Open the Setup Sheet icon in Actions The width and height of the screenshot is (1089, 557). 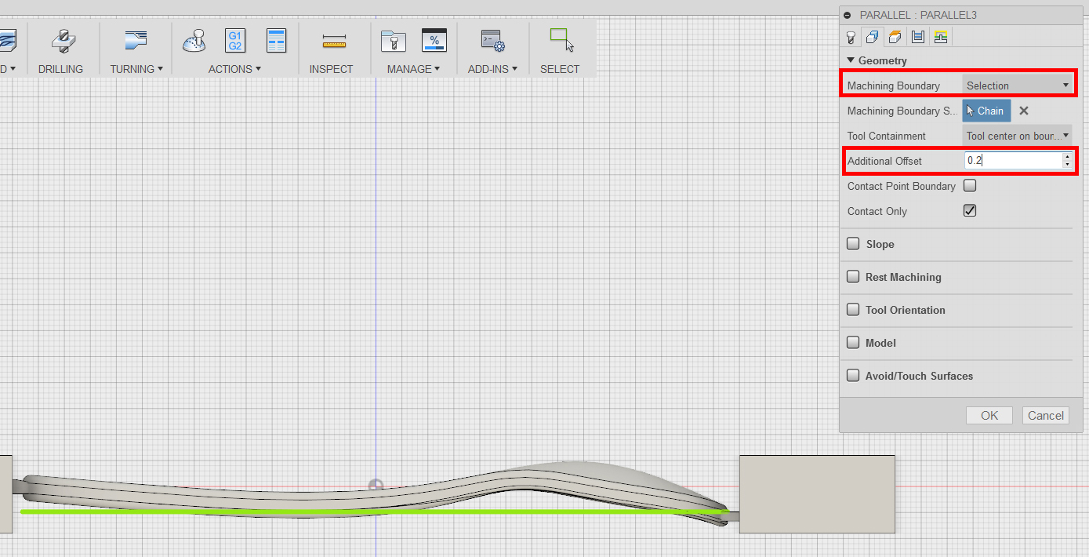(276, 41)
